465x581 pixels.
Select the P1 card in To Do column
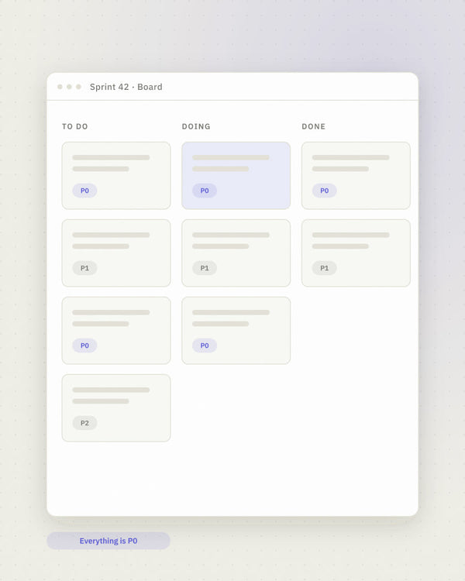(116, 253)
